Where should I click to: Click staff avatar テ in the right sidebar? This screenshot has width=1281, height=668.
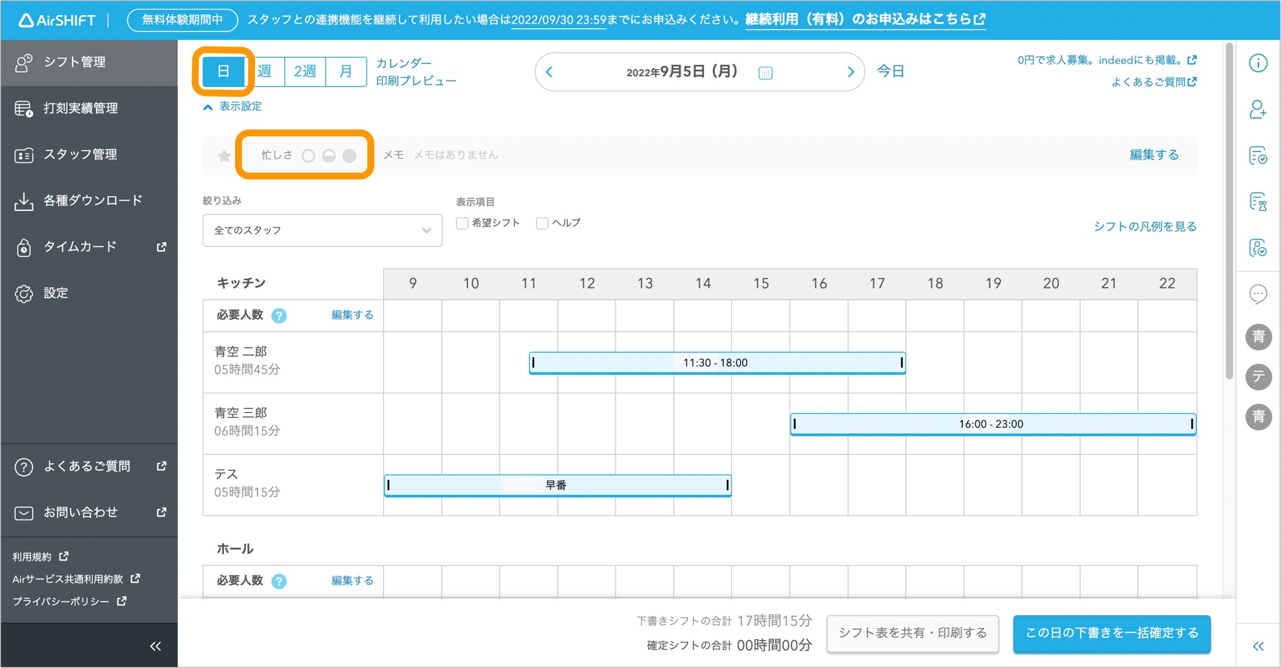(1258, 377)
